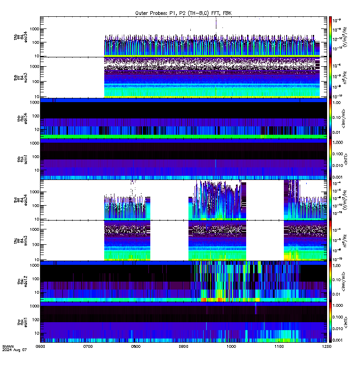Click the plot title "Outer Probes: P1, P2 (TH-B,C) FFT, FBK"
Viewport: 349px width, 373px height.
pyautogui.click(x=183, y=14)
